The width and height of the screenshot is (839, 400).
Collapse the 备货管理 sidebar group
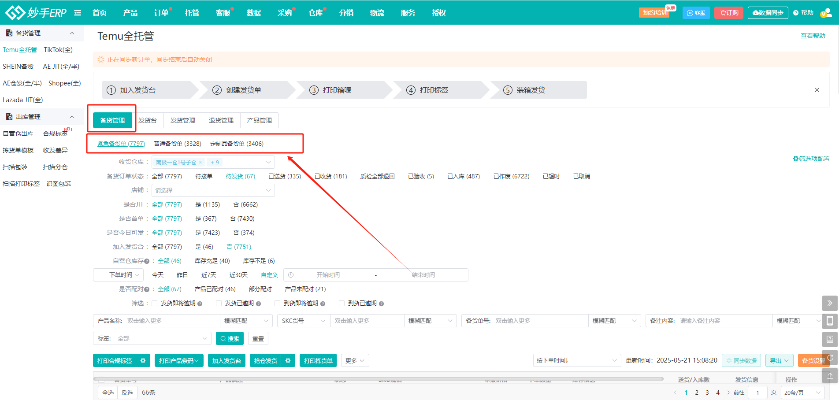point(72,33)
